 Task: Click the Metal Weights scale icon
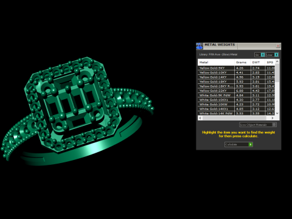200,46
